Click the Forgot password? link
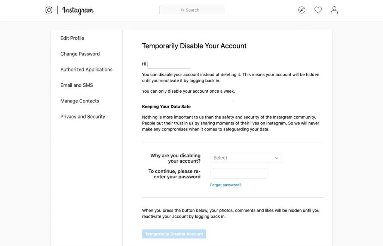This screenshot has height=246, width=383. tap(226, 185)
